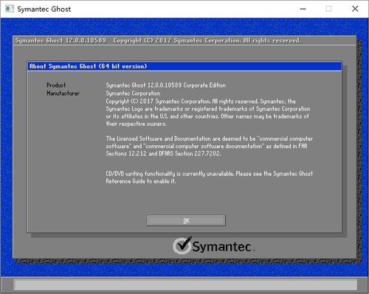Click the Symantec Ghost window title icon

coord(10,9)
